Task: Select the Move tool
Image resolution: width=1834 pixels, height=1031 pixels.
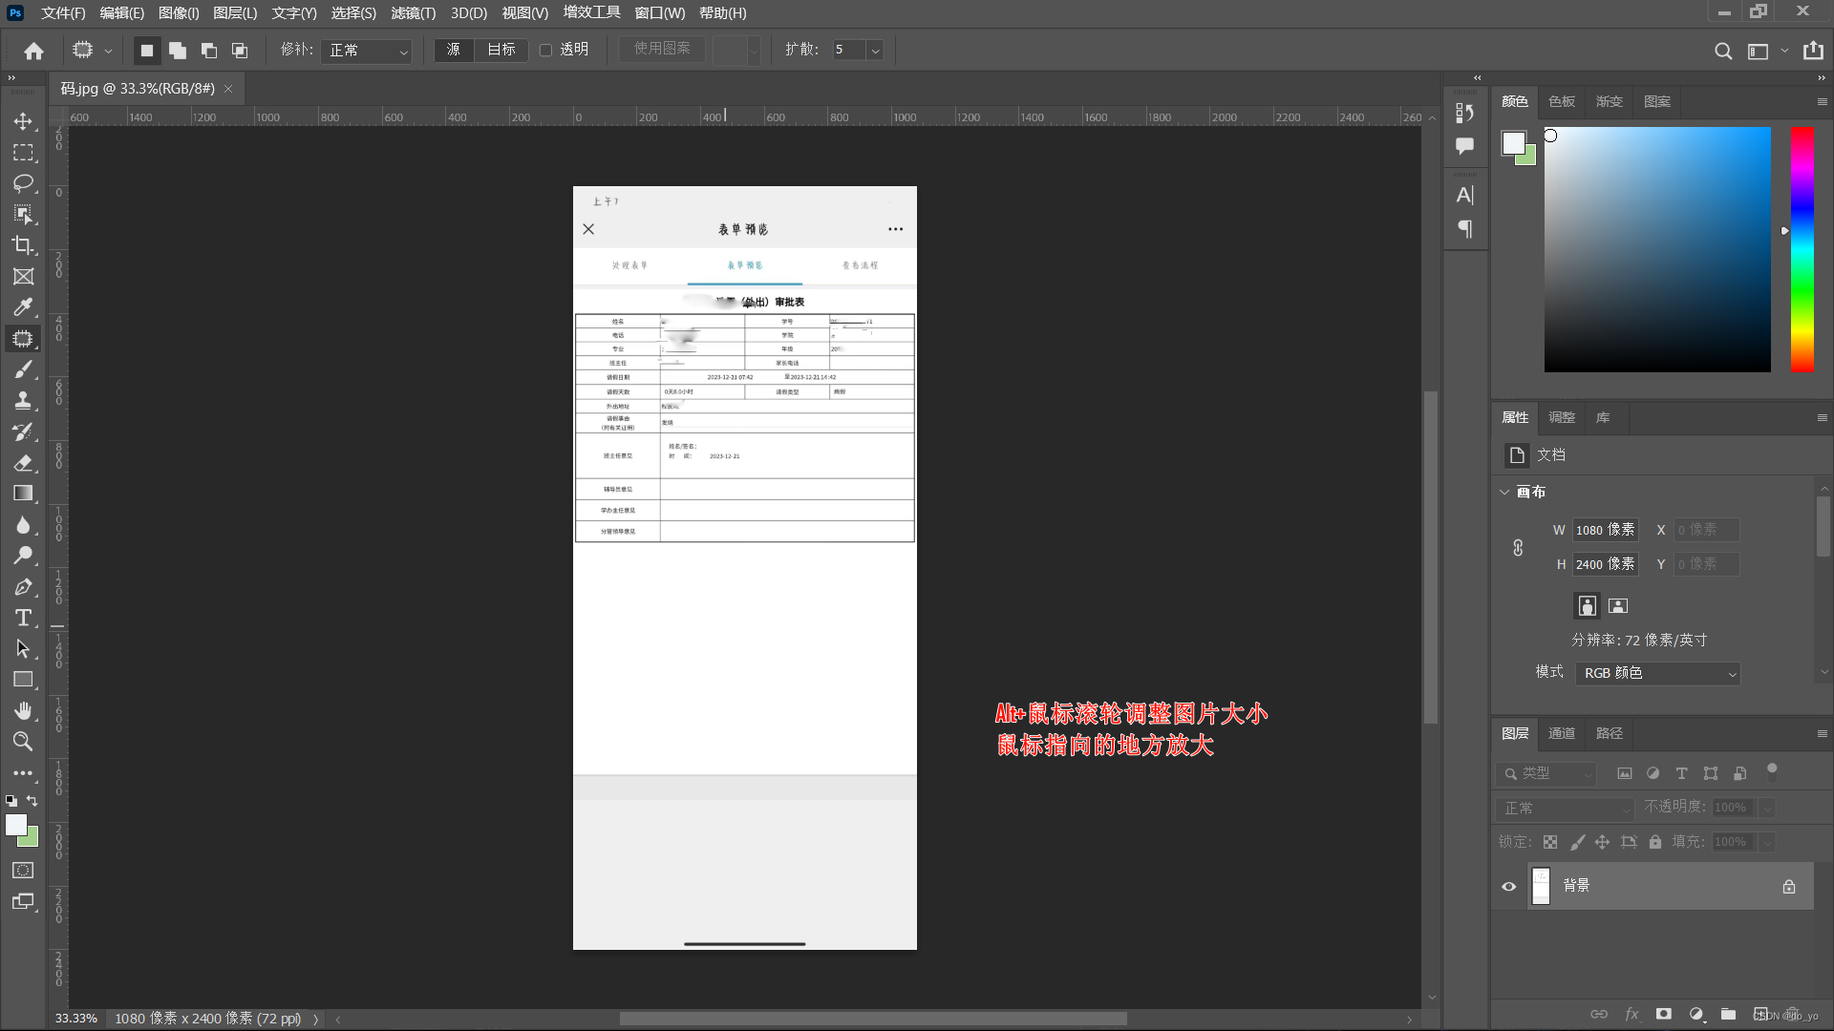Action: pyautogui.click(x=23, y=121)
